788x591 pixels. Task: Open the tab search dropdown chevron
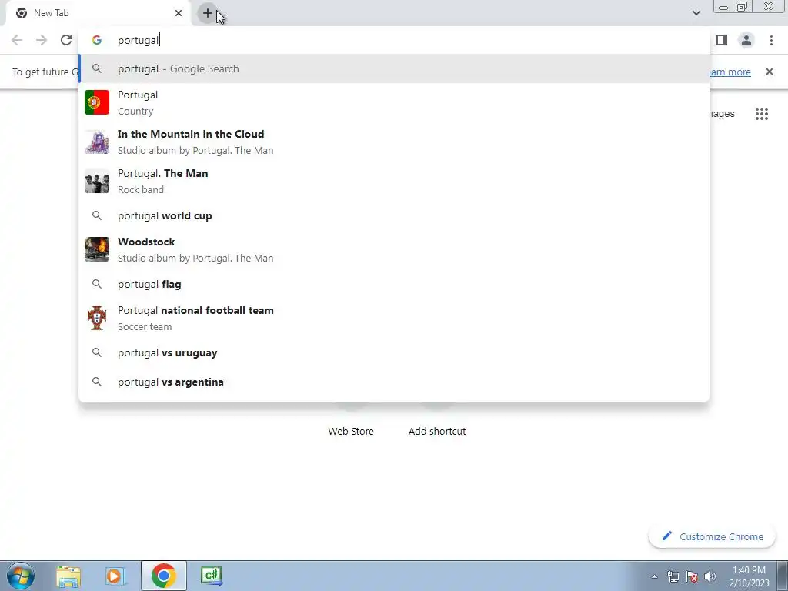click(696, 13)
